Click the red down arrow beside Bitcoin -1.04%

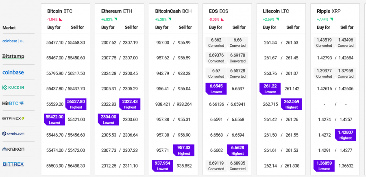click(61, 20)
